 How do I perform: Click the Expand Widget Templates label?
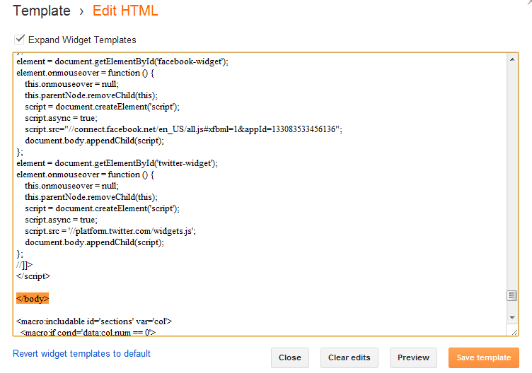(x=82, y=40)
